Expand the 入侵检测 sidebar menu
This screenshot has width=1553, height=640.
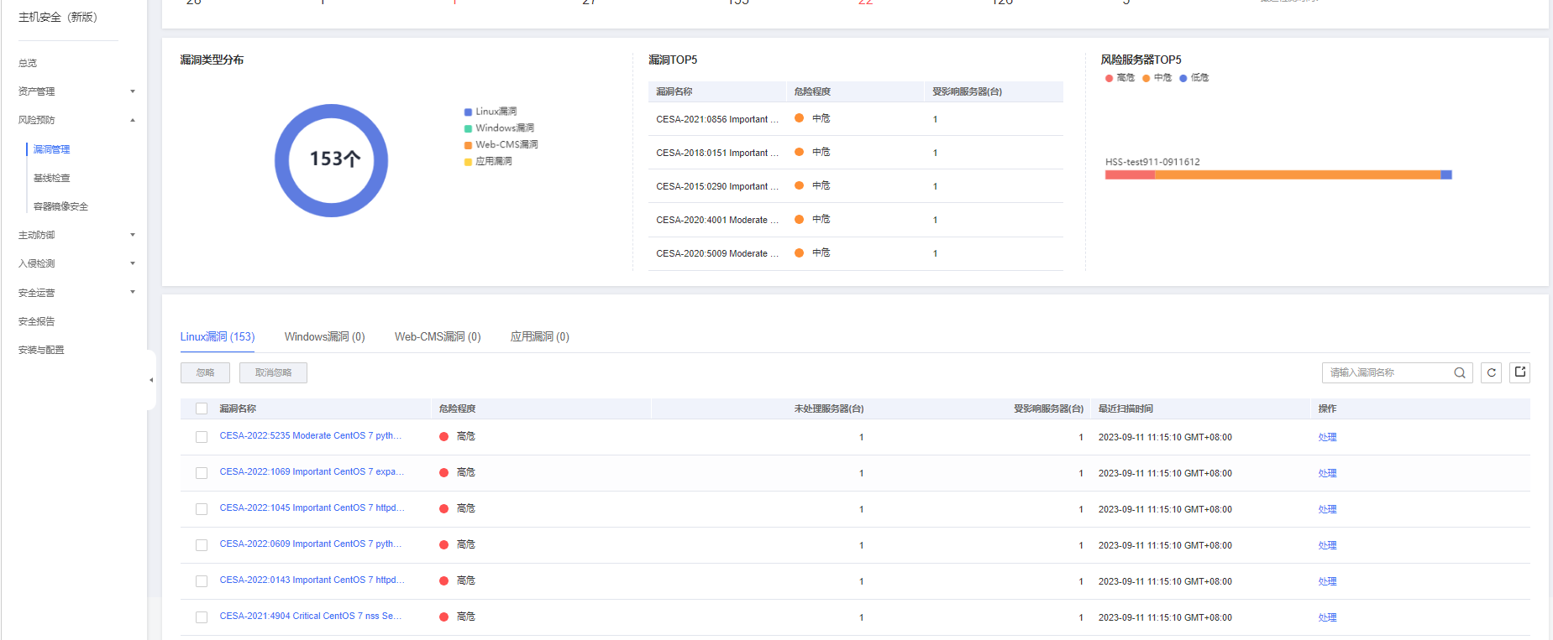pos(74,263)
